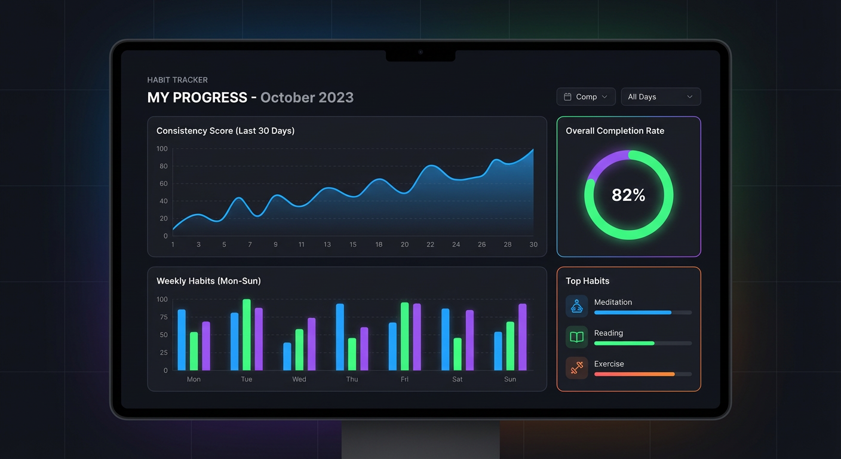Select the Exercise dumbbell icon
Image resolution: width=841 pixels, height=459 pixels.
click(576, 368)
